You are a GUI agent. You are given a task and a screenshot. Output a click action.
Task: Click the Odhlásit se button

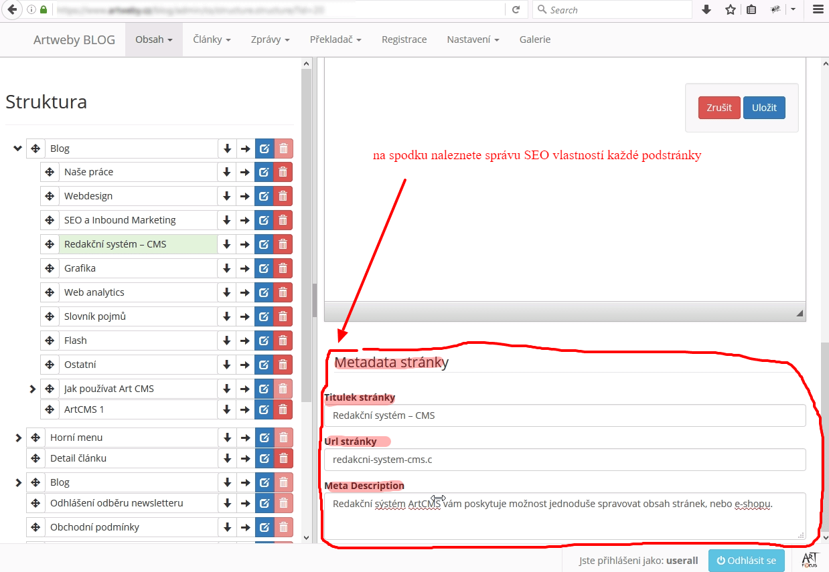[x=747, y=561]
